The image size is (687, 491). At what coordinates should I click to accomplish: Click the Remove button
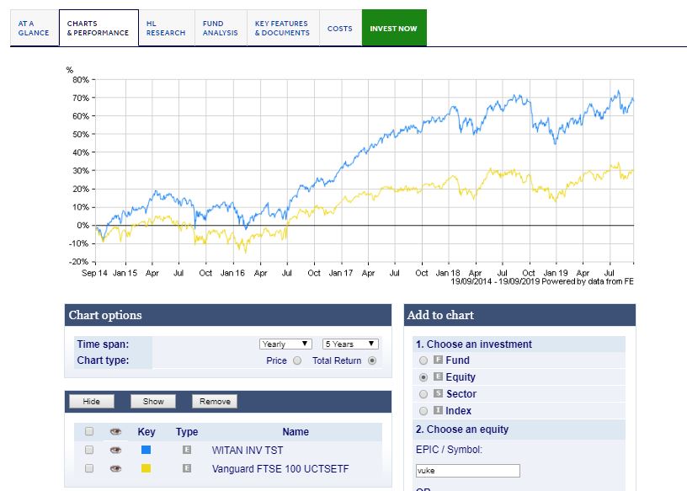coord(215,401)
